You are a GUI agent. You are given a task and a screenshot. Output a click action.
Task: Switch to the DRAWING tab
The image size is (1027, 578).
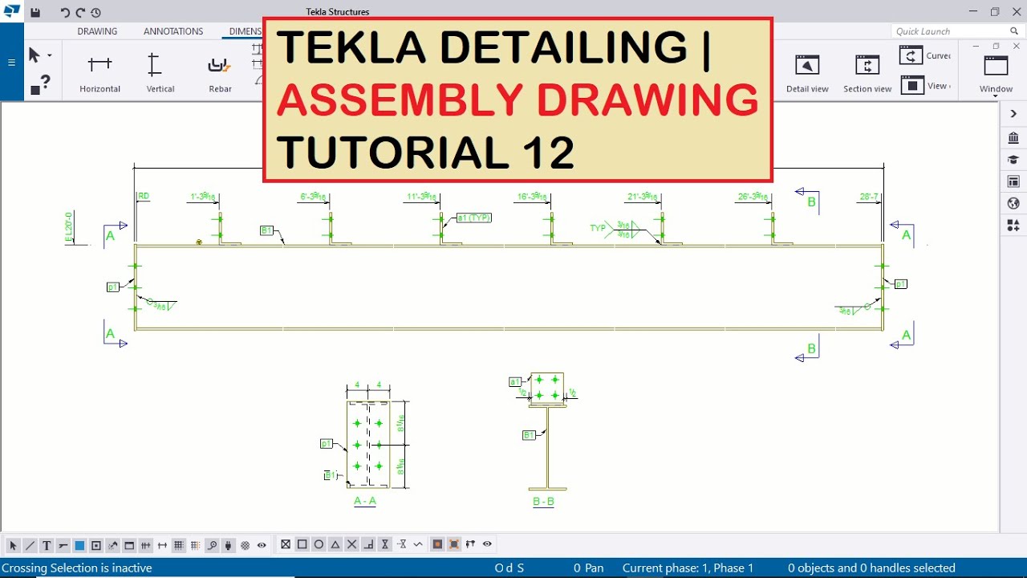pyautogui.click(x=97, y=31)
